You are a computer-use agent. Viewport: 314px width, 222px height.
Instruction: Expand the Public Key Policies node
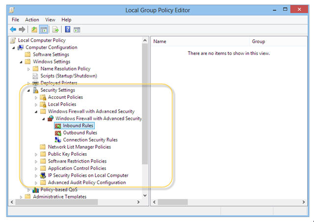coord(36,155)
